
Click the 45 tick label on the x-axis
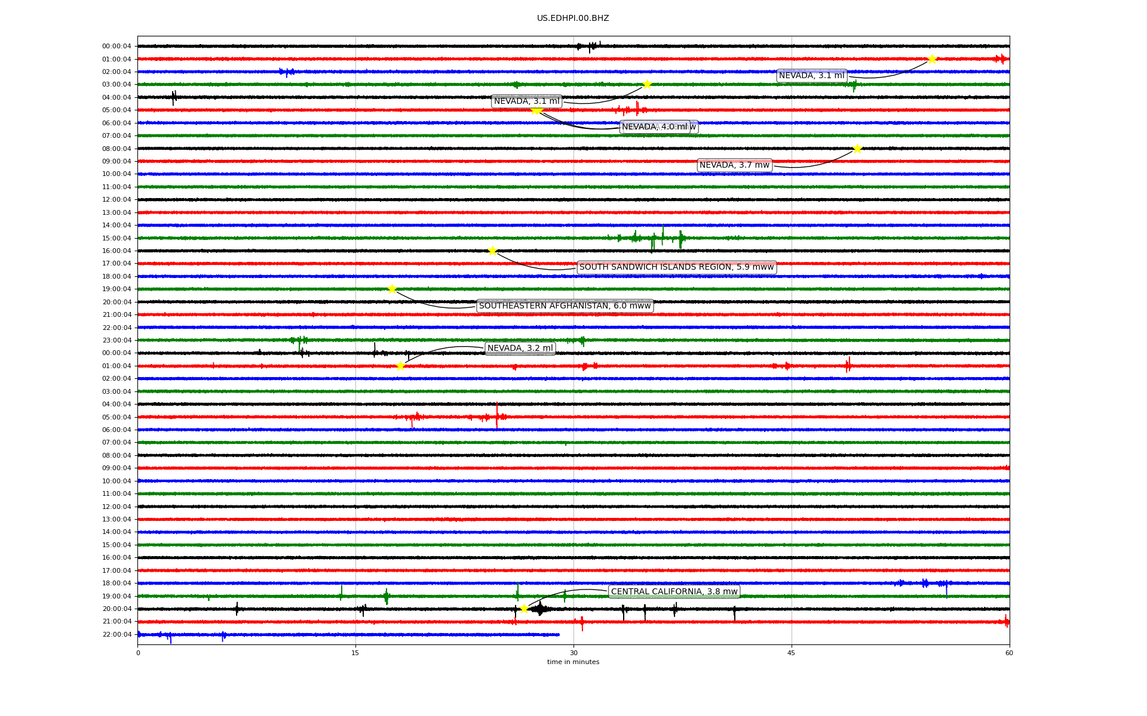click(x=792, y=653)
